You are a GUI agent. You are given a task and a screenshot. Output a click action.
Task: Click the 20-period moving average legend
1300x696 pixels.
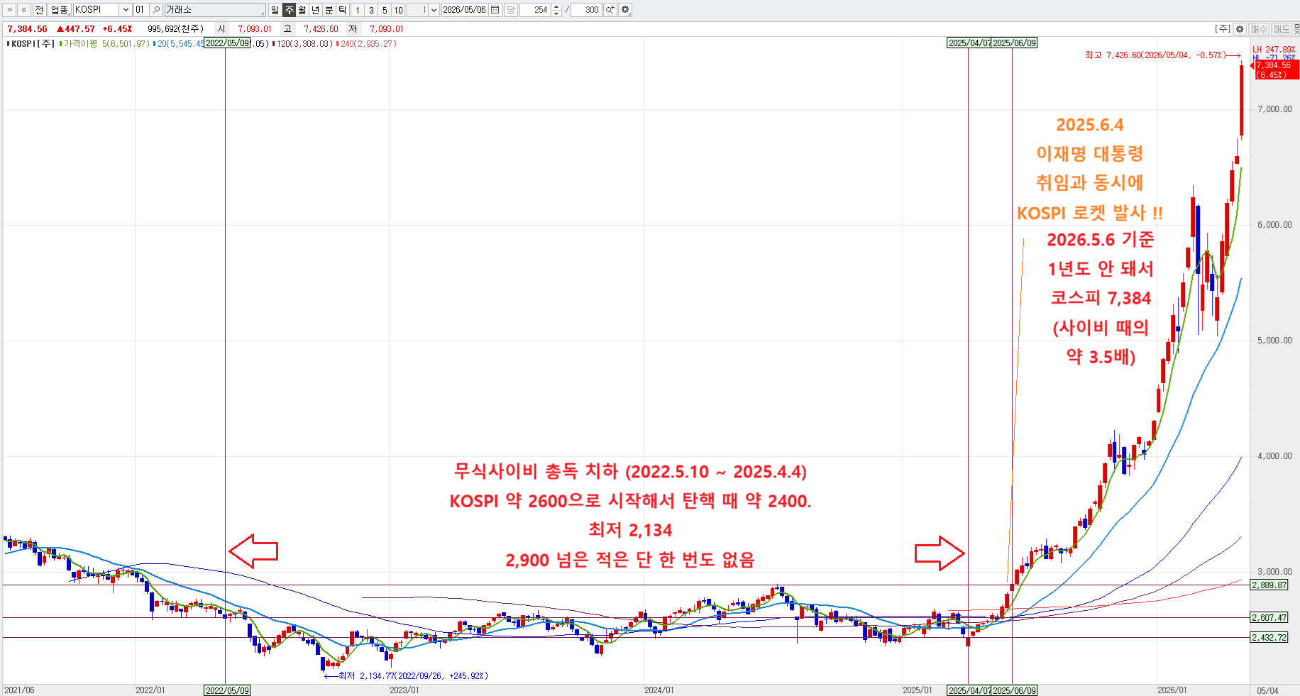180,43
